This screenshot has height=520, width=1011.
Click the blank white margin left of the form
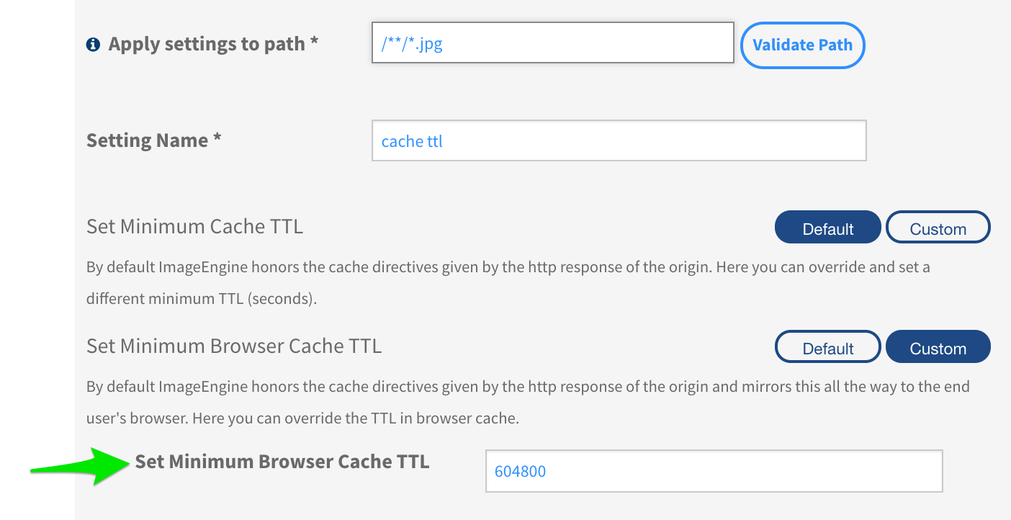point(37,216)
